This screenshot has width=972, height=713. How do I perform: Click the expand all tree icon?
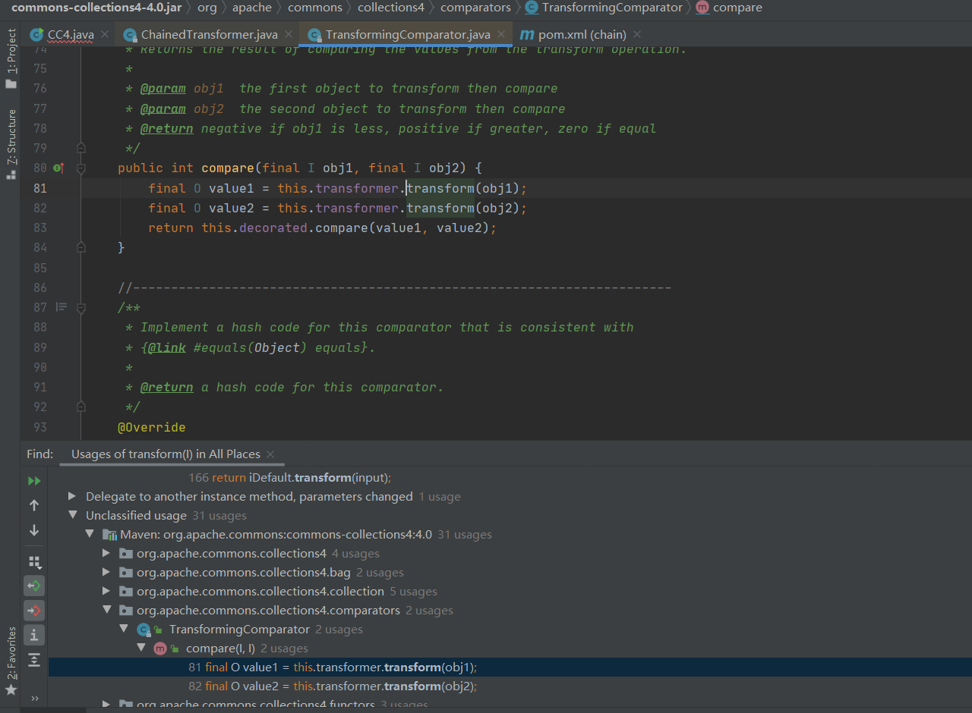(x=34, y=660)
